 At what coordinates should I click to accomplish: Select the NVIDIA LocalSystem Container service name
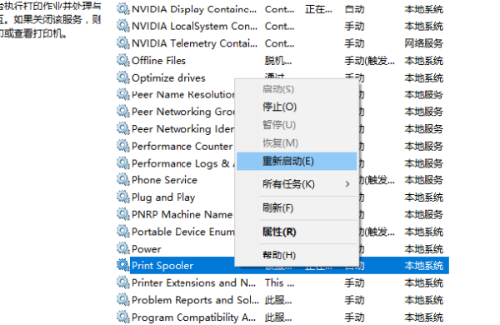coord(194,26)
